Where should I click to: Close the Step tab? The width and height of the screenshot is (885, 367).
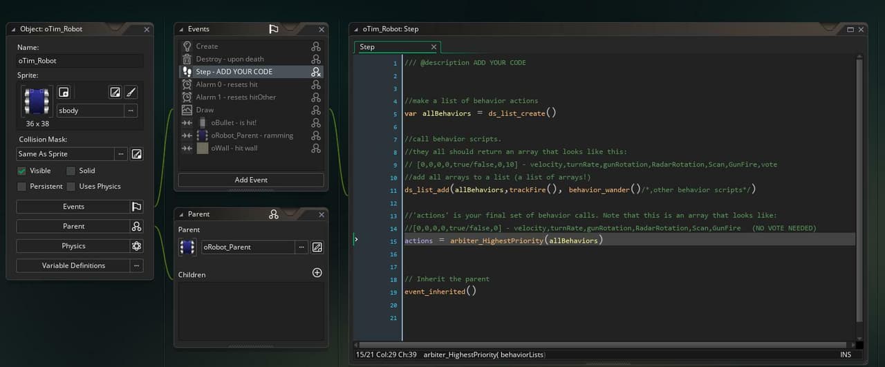(x=434, y=47)
